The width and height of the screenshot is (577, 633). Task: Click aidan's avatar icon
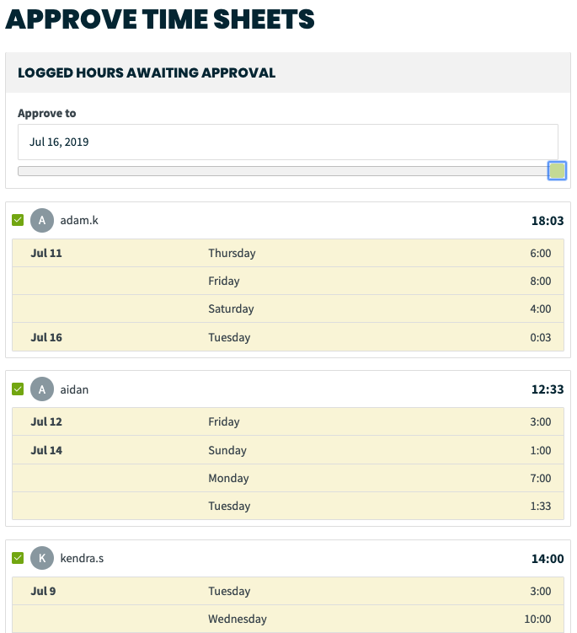[x=42, y=389]
